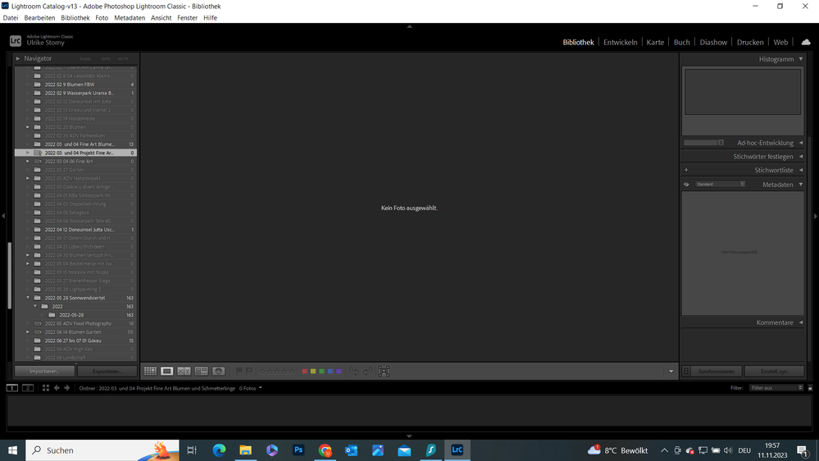This screenshot has width=819, height=461.
Task: Open the Datei menu
Action: pos(11,18)
